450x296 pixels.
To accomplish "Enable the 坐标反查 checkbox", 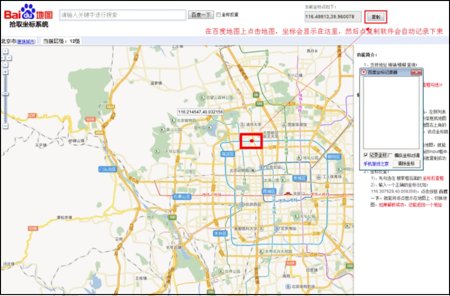I will click(218, 15).
